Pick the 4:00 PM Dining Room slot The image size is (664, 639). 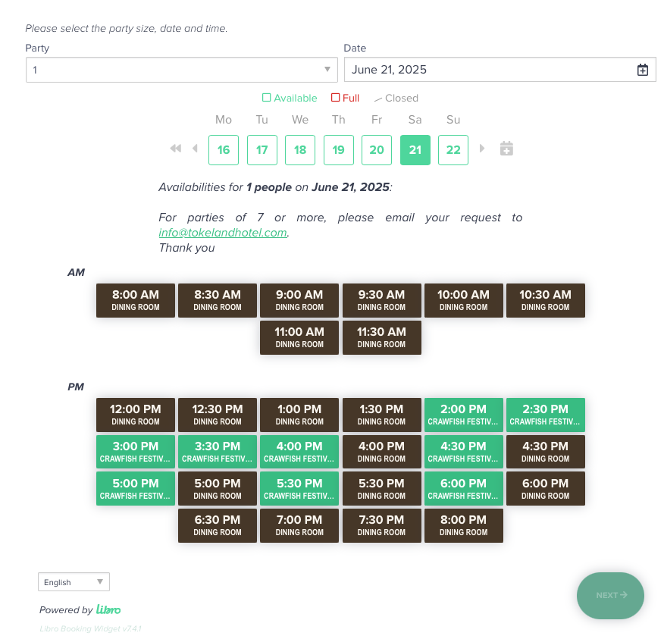[x=381, y=452]
